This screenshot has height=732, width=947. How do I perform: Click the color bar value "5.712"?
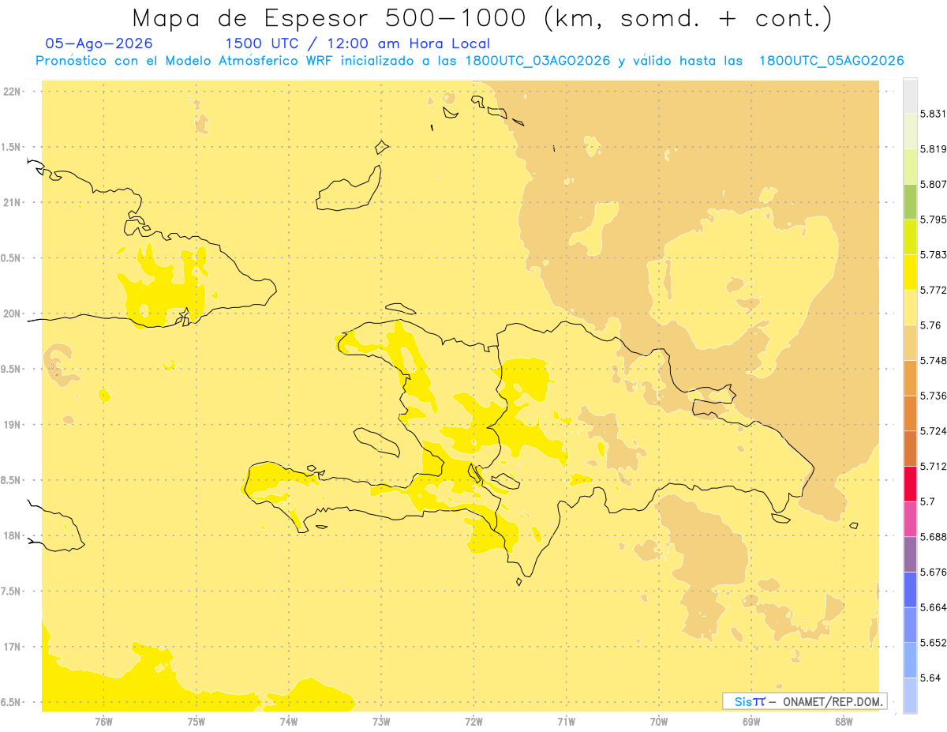(933, 467)
